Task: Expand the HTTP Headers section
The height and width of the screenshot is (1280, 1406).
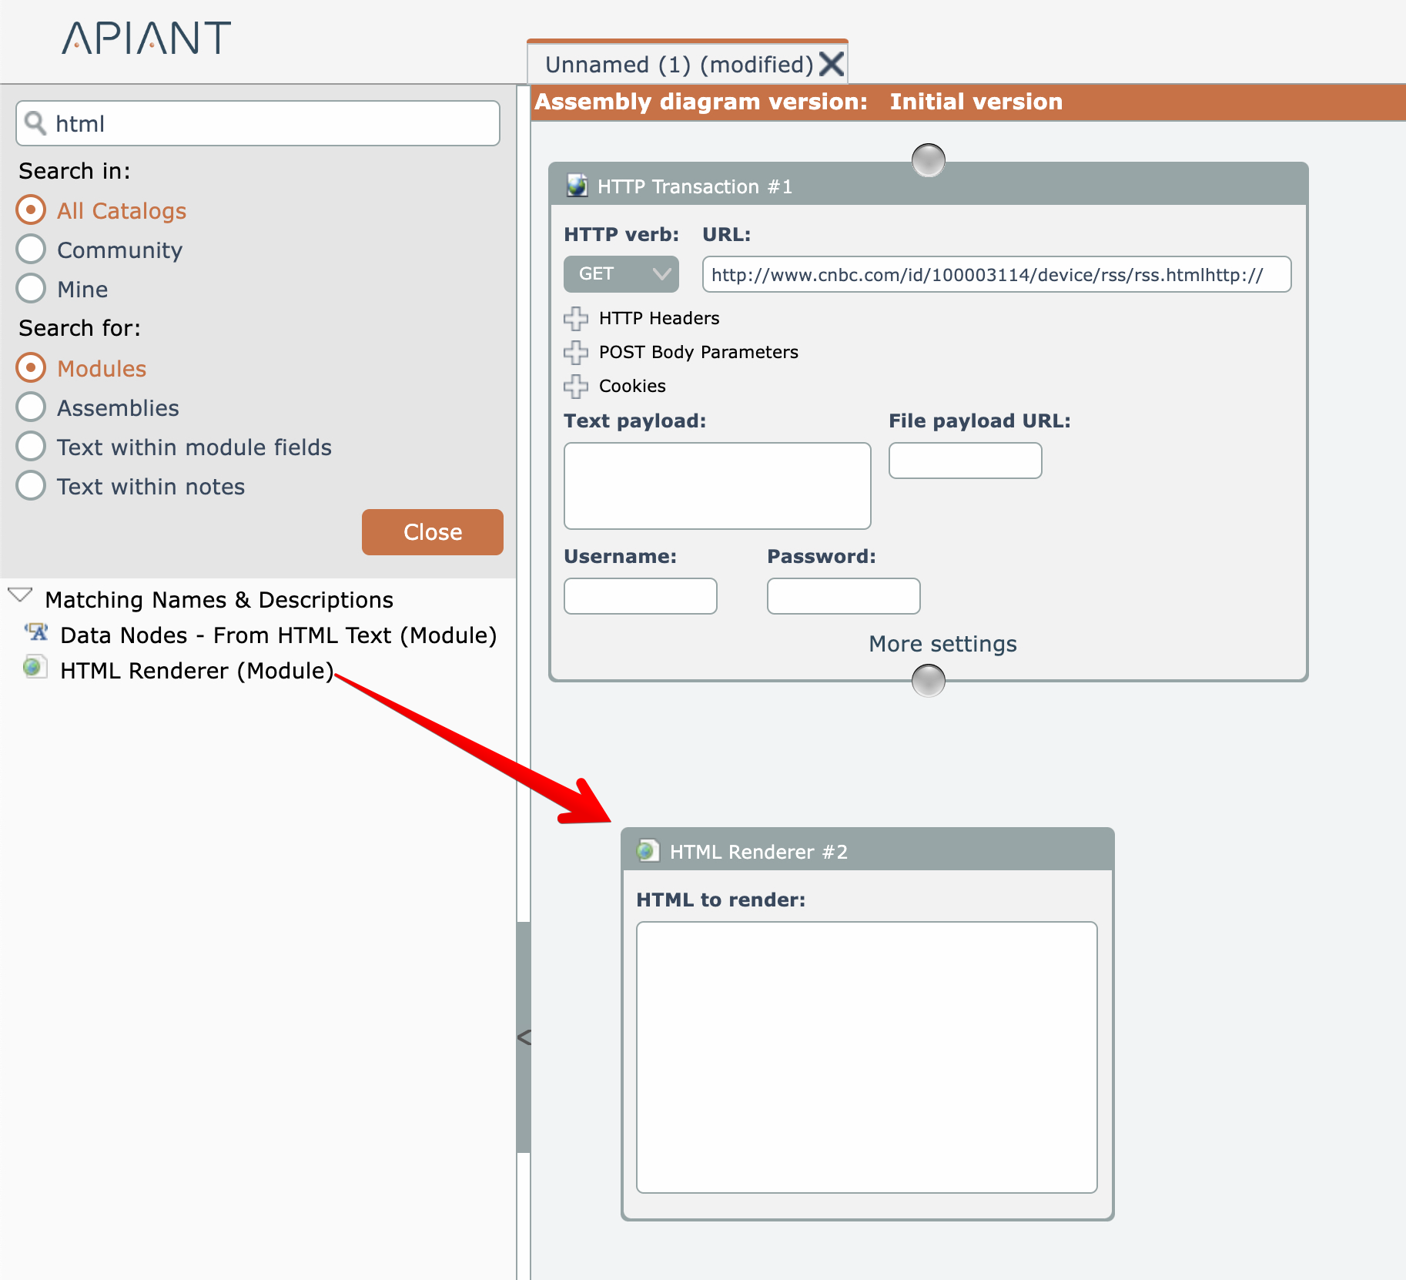Action: pos(576,318)
